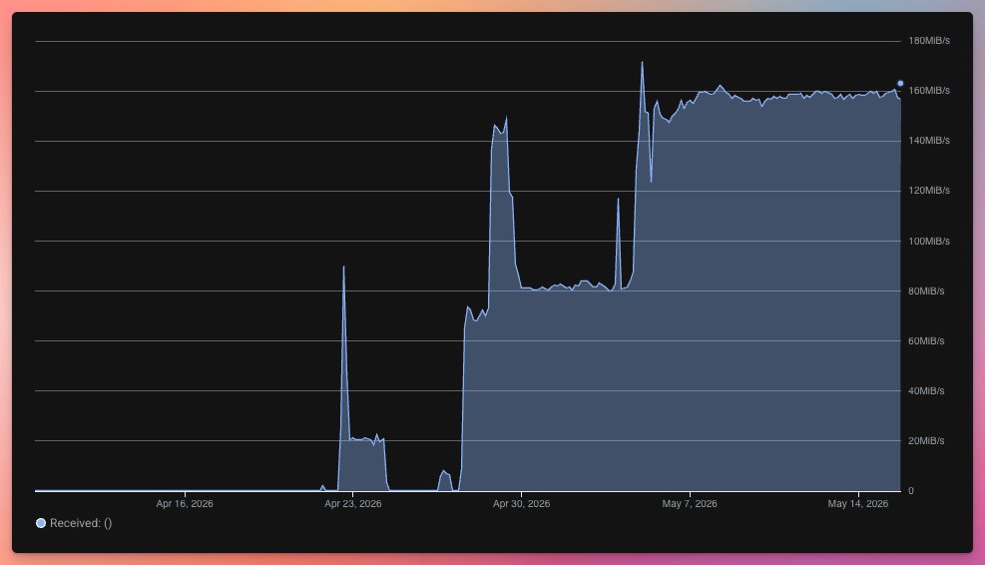The width and height of the screenshot is (985, 565).
Task: Click the '160MiB/s' y-axis label
Action: pyautogui.click(x=929, y=91)
